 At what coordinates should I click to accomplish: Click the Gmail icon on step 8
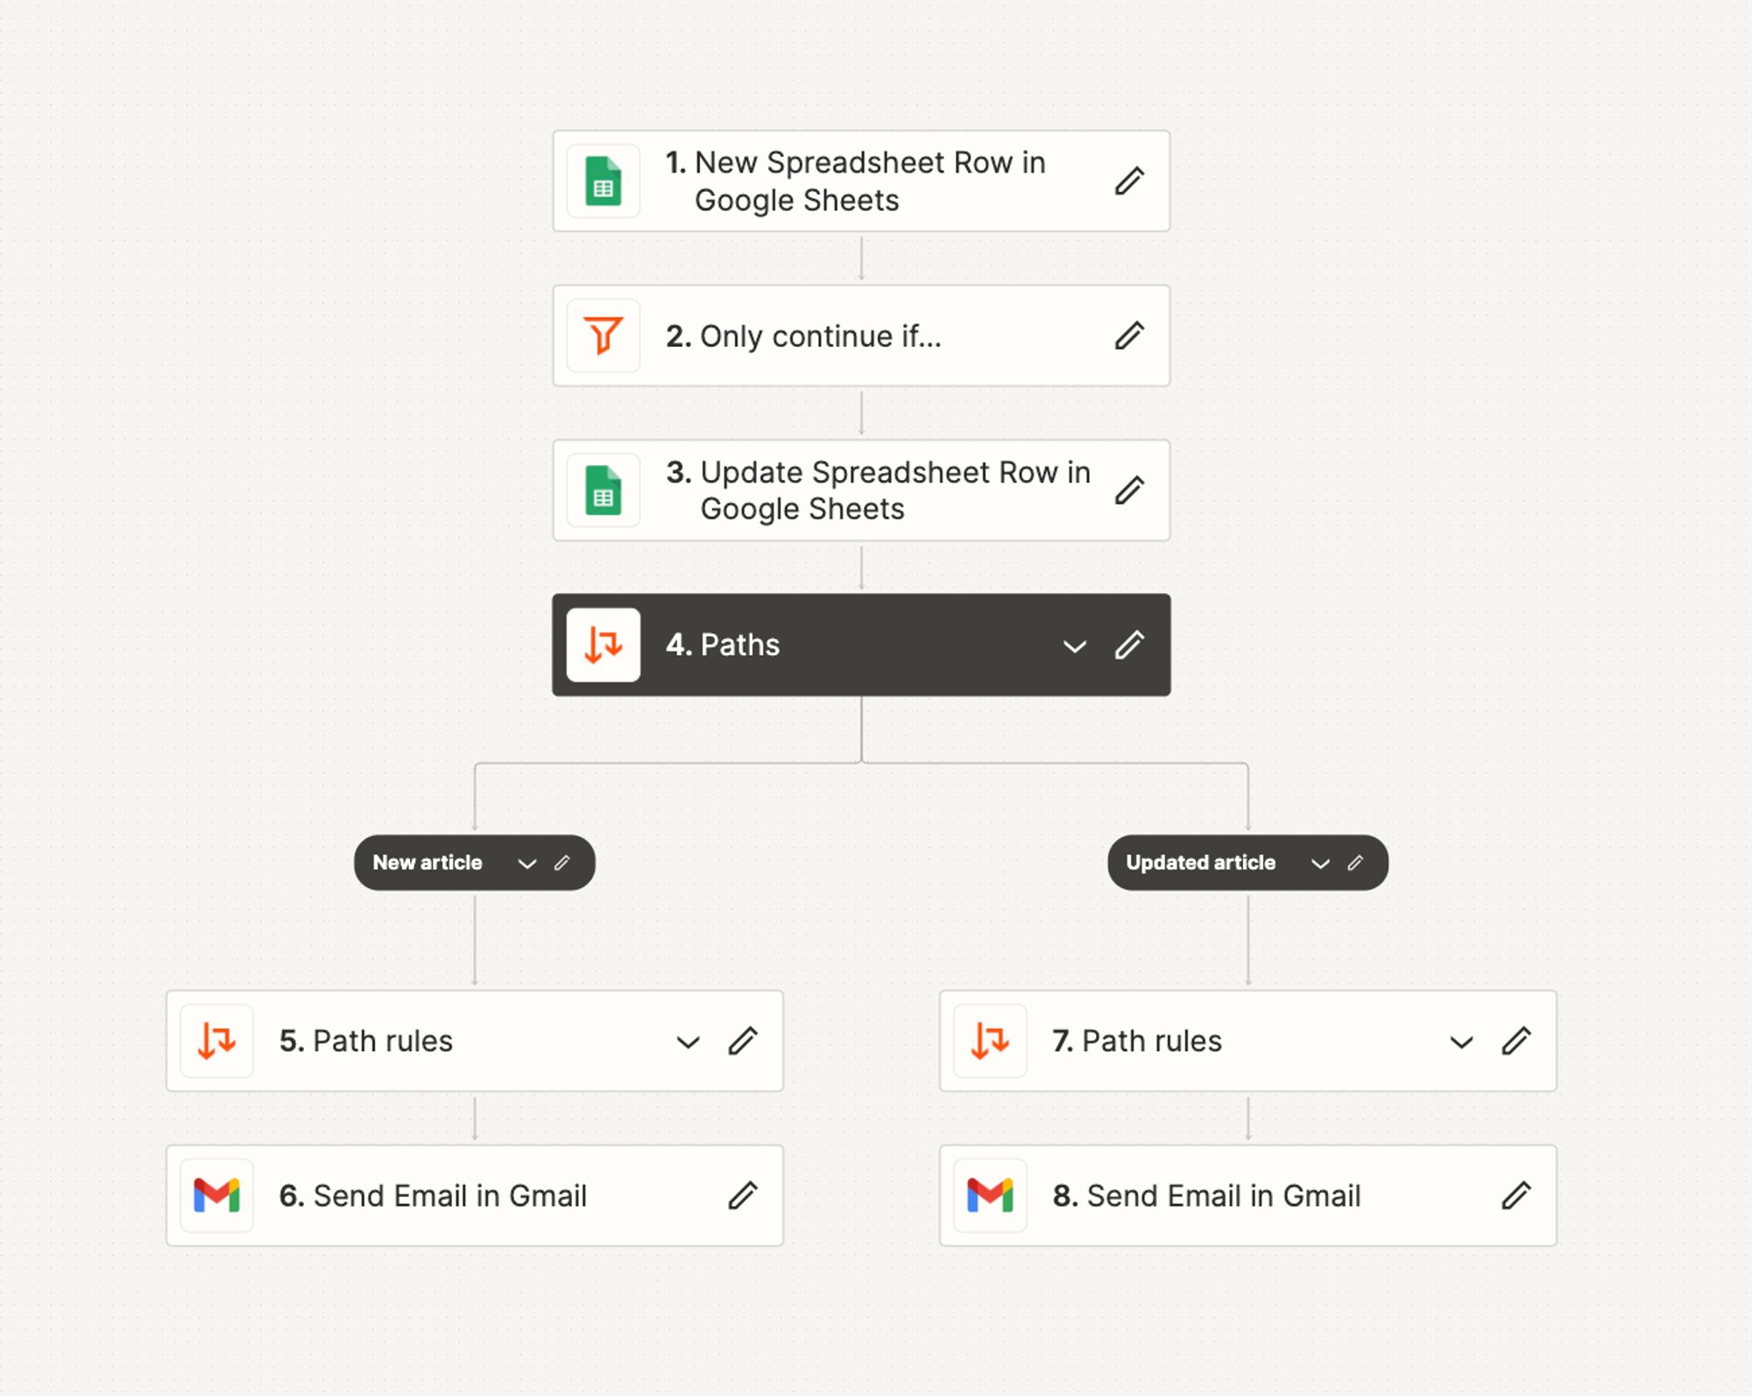989,1195
